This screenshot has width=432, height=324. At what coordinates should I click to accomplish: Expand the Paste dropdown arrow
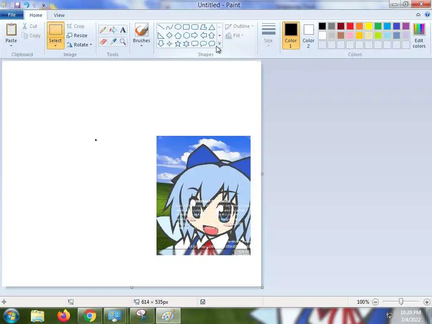pyautogui.click(x=11, y=46)
